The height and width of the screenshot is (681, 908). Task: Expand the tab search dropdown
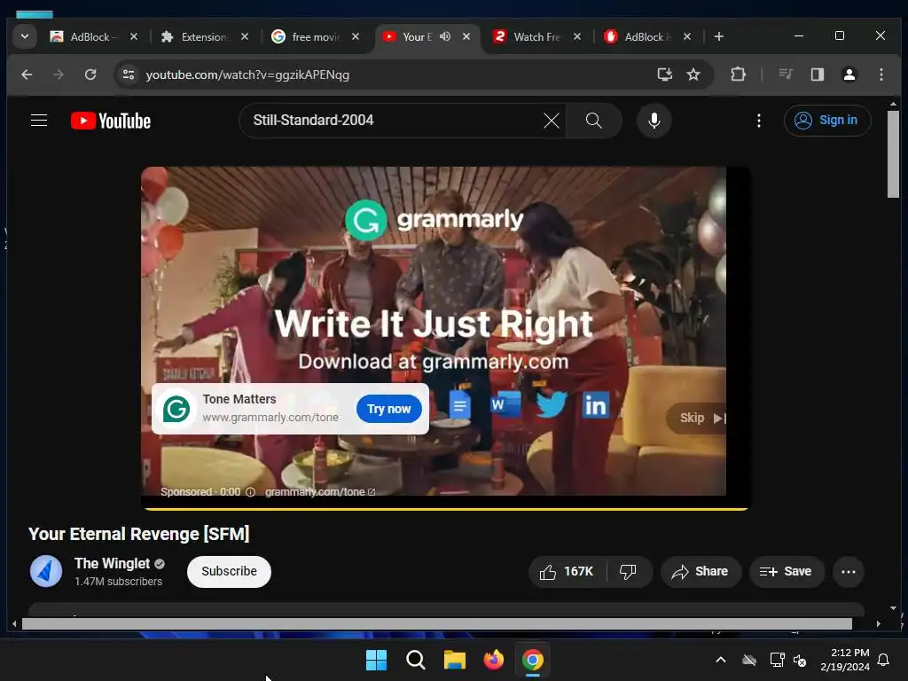tap(25, 36)
